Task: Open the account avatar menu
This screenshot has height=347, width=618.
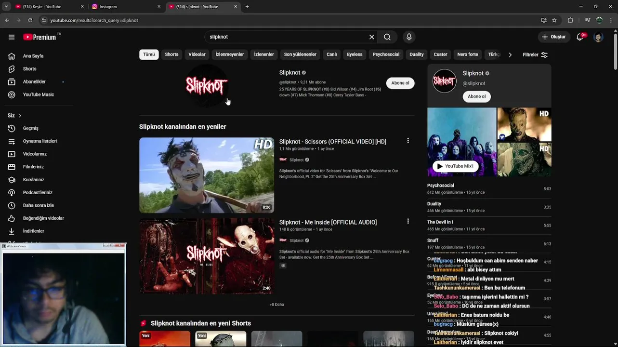Action: 599,37
